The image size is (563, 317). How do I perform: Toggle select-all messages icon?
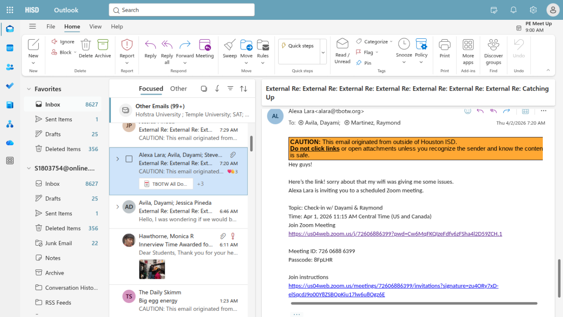pos(204,88)
